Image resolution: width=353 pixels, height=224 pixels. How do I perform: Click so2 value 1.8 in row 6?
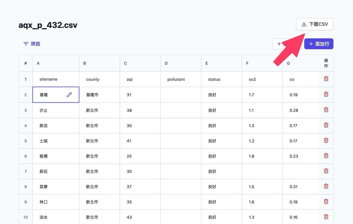point(263,156)
